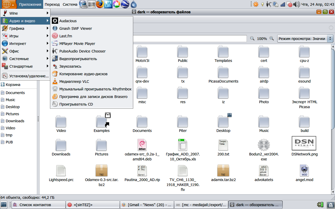Click the network signal bars tray icon
335x209 pixels.
283,4
